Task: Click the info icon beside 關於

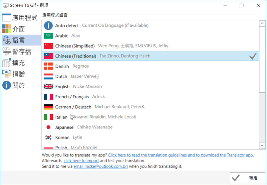Action: pos(7,85)
